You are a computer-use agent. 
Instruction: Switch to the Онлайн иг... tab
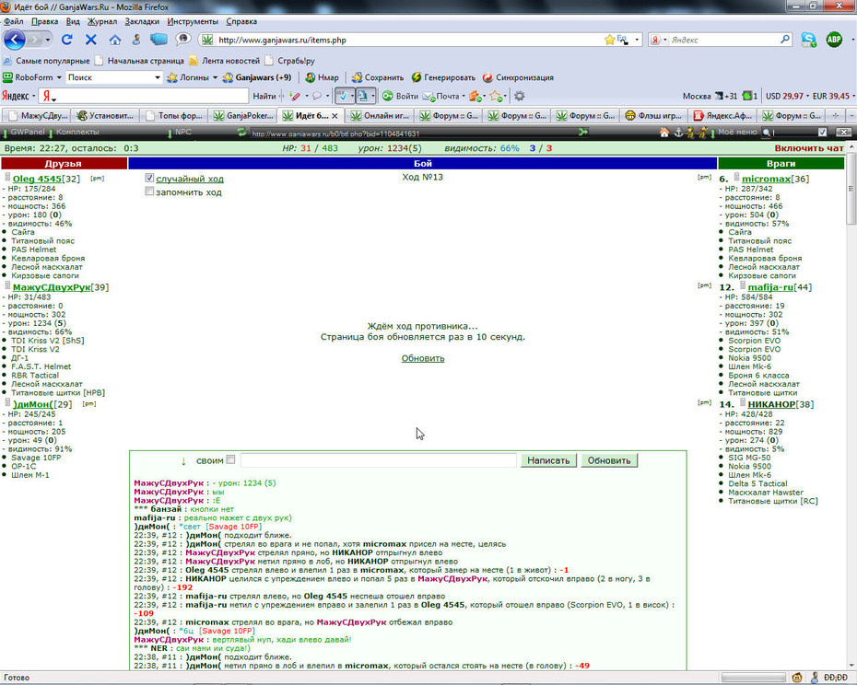tap(380, 116)
